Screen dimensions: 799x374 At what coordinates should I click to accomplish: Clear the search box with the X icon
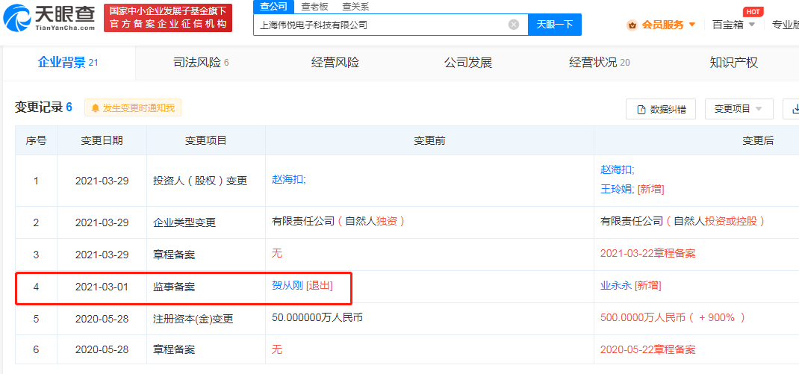point(514,25)
